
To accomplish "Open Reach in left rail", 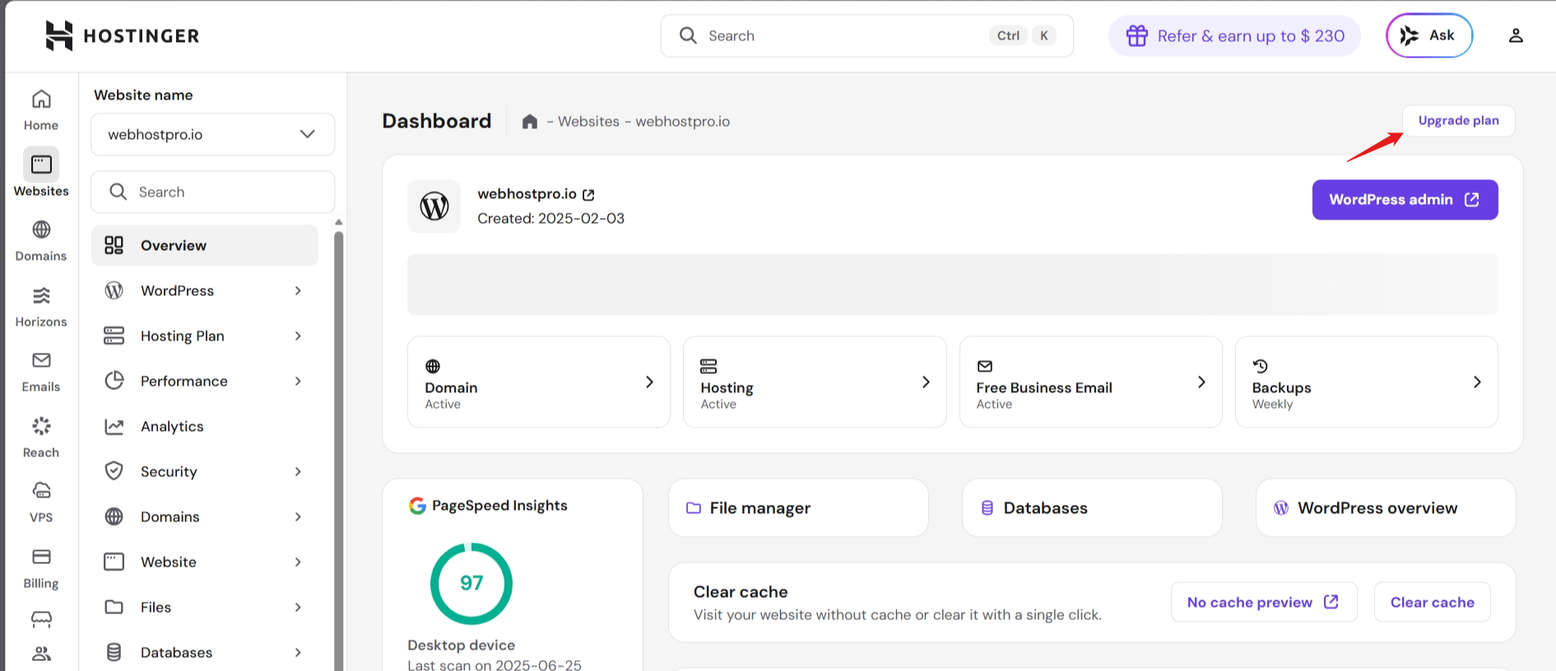I will [41, 437].
